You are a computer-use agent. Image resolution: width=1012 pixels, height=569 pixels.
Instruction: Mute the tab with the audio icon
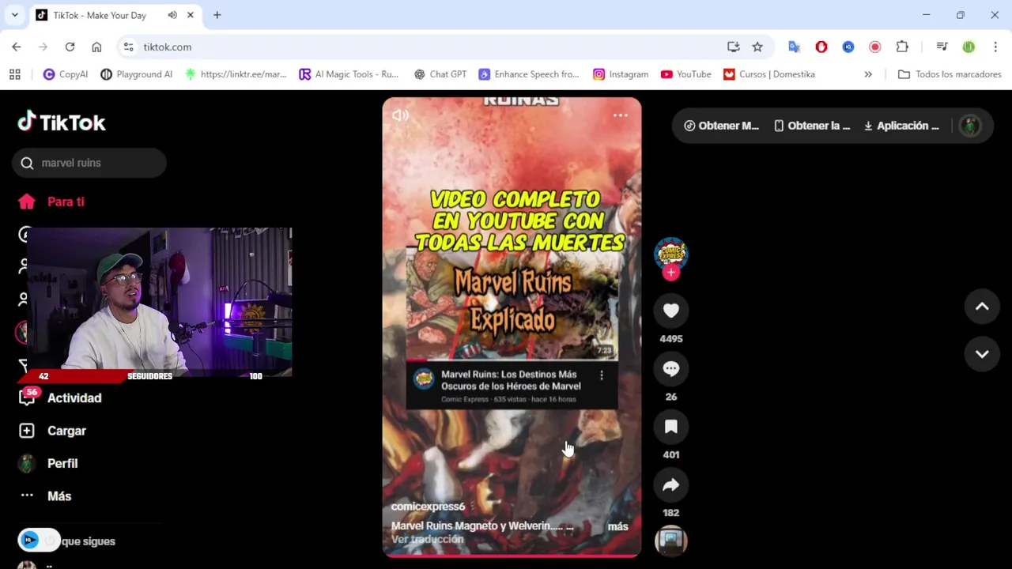click(x=172, y=15)
